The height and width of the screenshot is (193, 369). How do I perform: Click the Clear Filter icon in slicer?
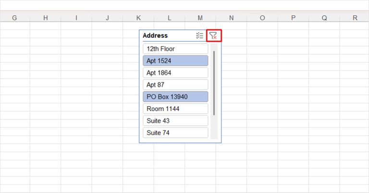(213, 35)
